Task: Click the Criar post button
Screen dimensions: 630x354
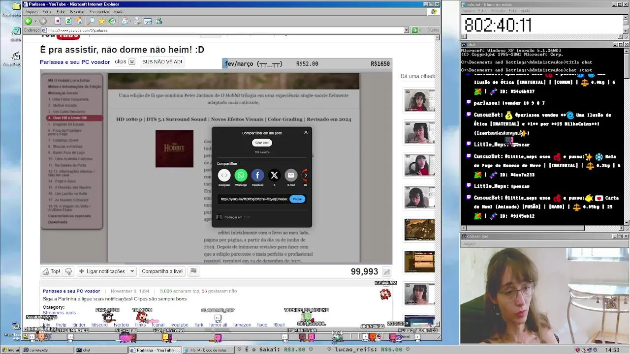Action: click(262, 143)
